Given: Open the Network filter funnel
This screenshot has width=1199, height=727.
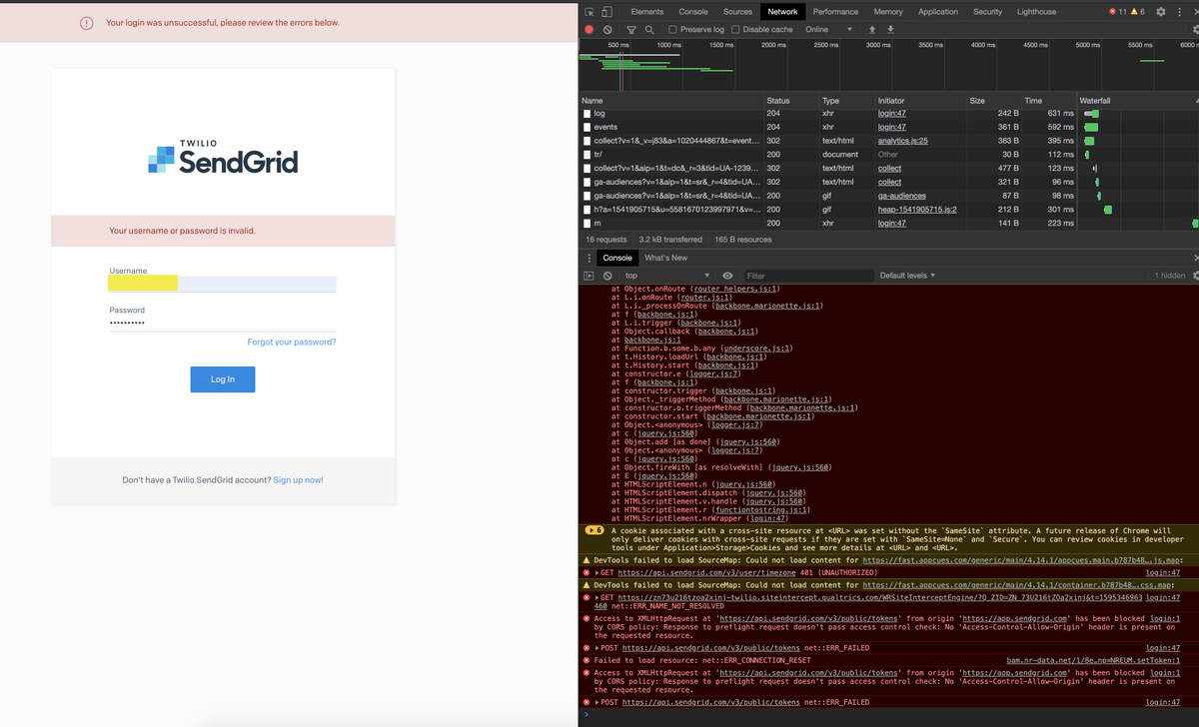Looking at the screenshot, I should tap(631, 30).
